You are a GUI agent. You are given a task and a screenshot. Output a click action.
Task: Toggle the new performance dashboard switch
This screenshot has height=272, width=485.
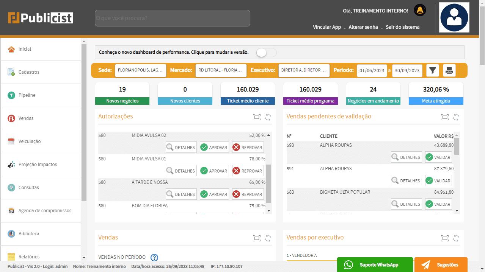(x=266, y=53)
